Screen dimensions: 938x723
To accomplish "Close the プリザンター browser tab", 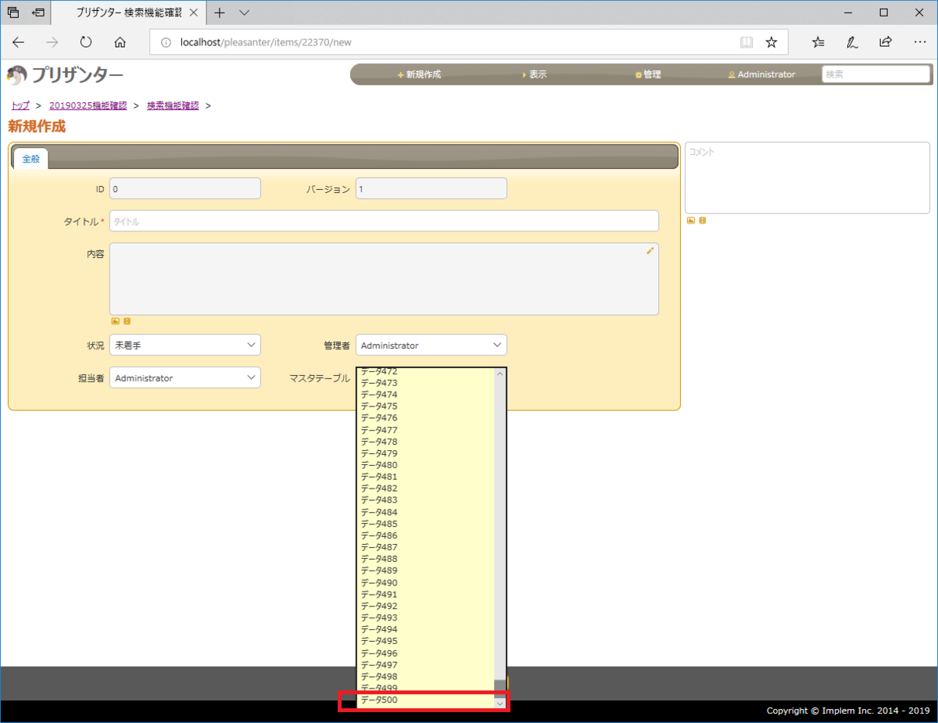I will (193, 13).
